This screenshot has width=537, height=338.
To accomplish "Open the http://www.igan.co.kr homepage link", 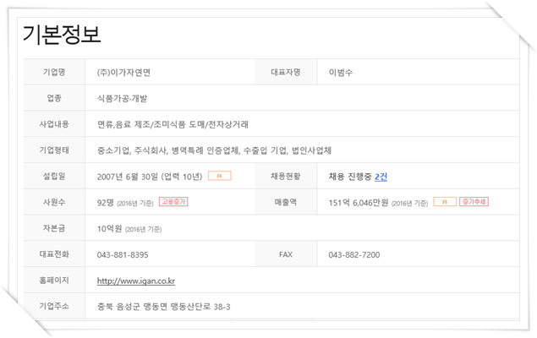I will click(x=136, y=281).
